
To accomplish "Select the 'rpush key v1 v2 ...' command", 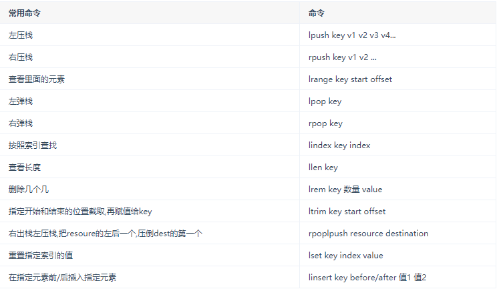I will point(342,57).
